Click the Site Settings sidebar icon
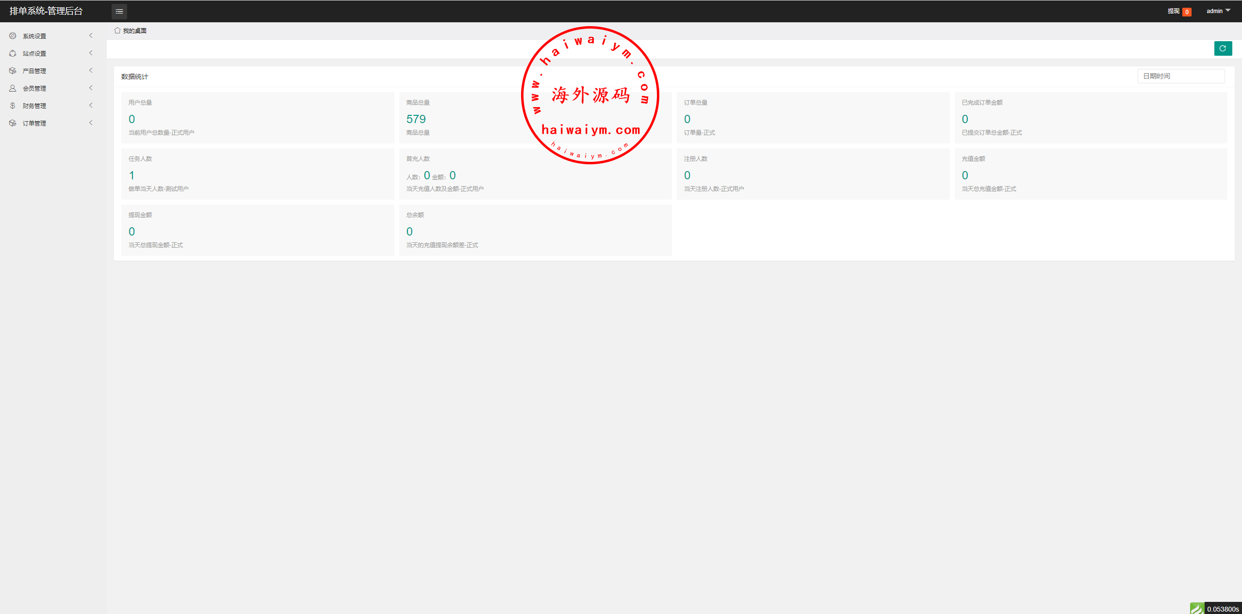Viewport: 1242px width, 614px height. pos(13,53)
